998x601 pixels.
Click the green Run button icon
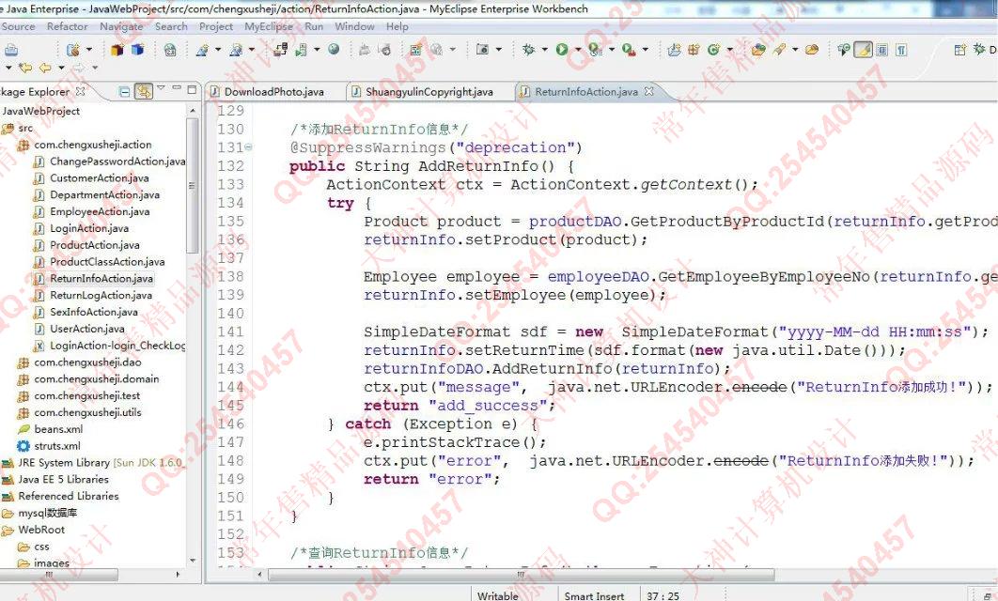pyautogui.click(x=562, y=49)
